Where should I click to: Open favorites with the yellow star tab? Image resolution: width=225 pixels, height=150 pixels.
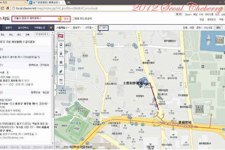[51, 28]
